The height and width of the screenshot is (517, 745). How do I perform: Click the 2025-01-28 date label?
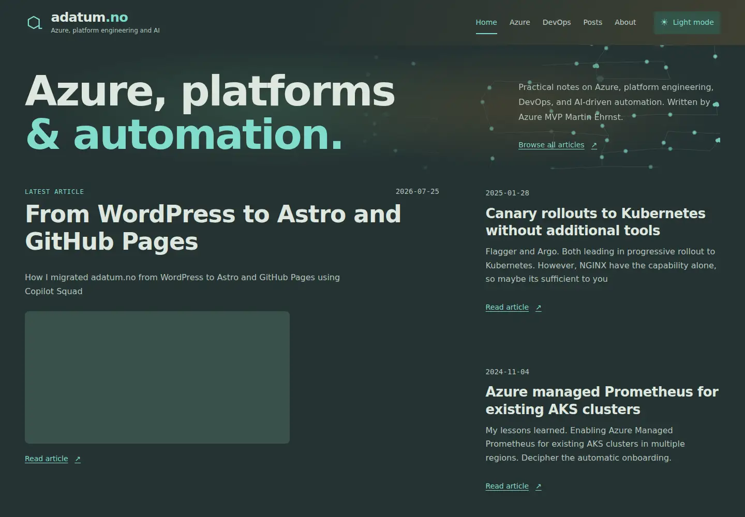click(x=507, y=193)
